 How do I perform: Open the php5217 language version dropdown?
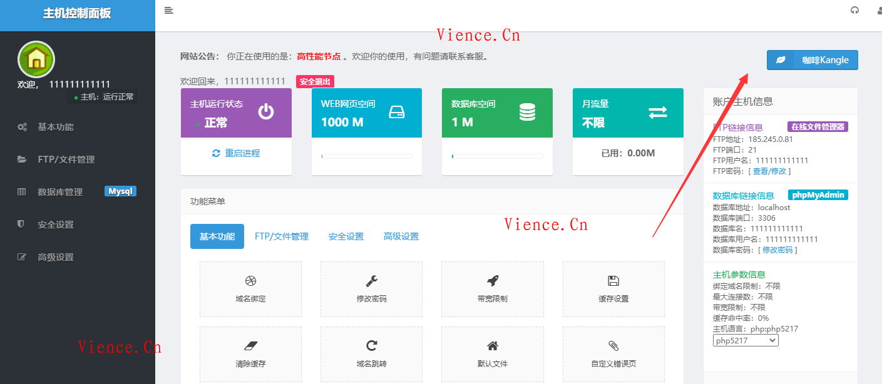(745, 340)
